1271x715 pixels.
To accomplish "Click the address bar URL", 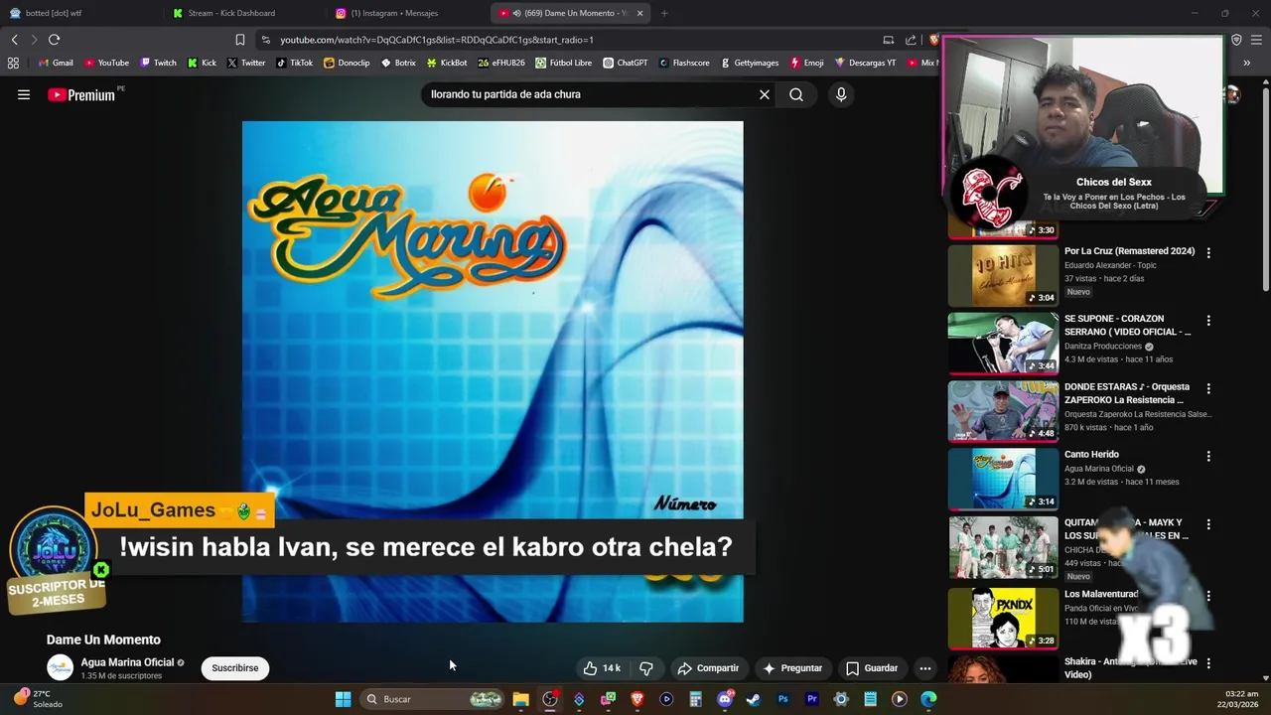I will pyautogui.click(x=437, y=40).
